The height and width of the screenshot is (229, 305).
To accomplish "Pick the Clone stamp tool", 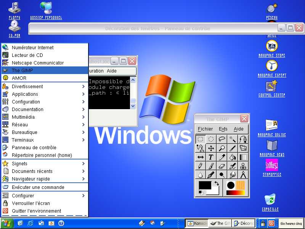I will tap(243, 166).
